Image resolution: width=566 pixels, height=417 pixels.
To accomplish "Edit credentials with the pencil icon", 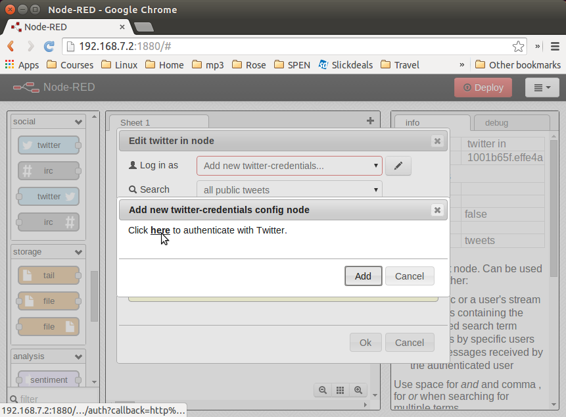I will click(398, 165).
